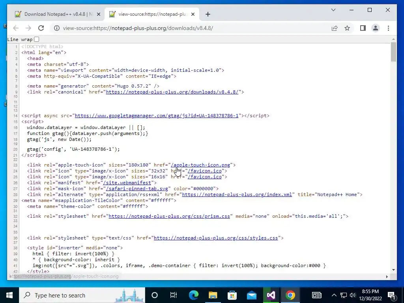Screen dimensions: 404x303
Task: Open notification center icon
Action: [392, 295]
